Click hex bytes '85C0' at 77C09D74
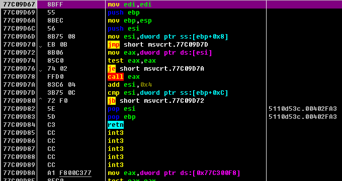This screenshot has width=342, height=181. (55, 61)
